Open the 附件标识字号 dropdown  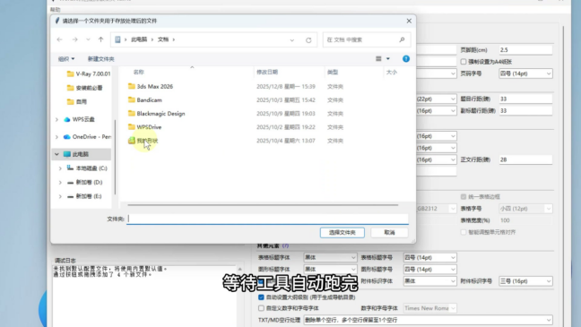pyautogui.click(x=525, y=281)
